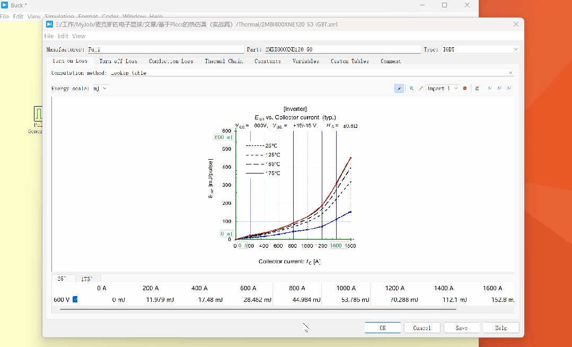Click the third zoom magnifier icon
This screenshot has height=347, width=572.
[509, 89]
